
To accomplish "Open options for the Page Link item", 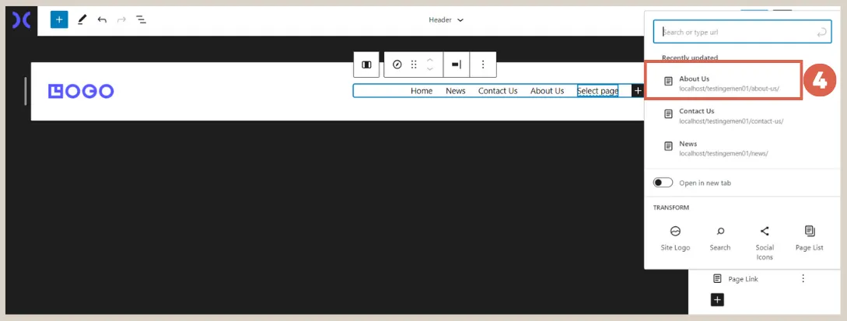I will (x=803, y=278).
